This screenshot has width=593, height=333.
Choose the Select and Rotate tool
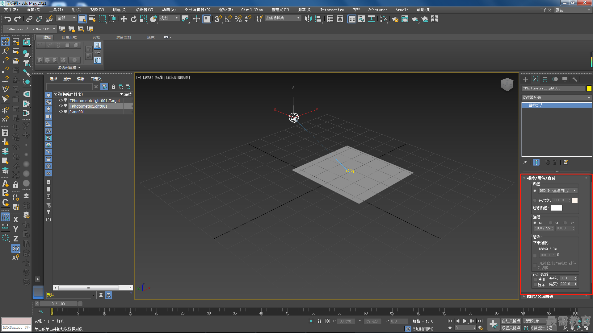coord(133,19)
